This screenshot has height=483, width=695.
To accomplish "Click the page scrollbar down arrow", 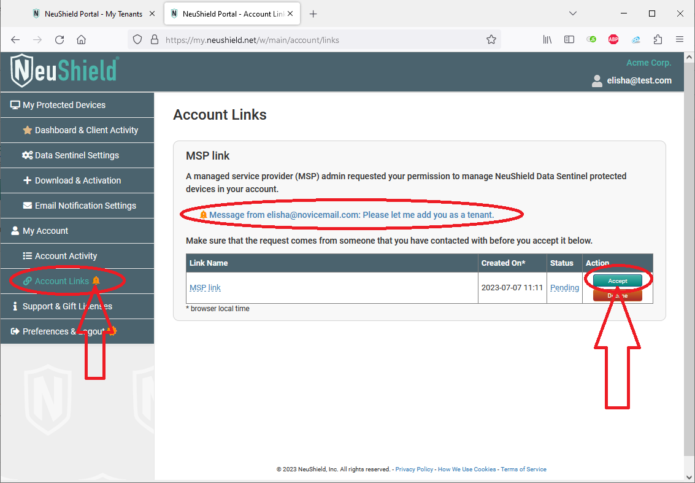I will click(x=689, y=477).
